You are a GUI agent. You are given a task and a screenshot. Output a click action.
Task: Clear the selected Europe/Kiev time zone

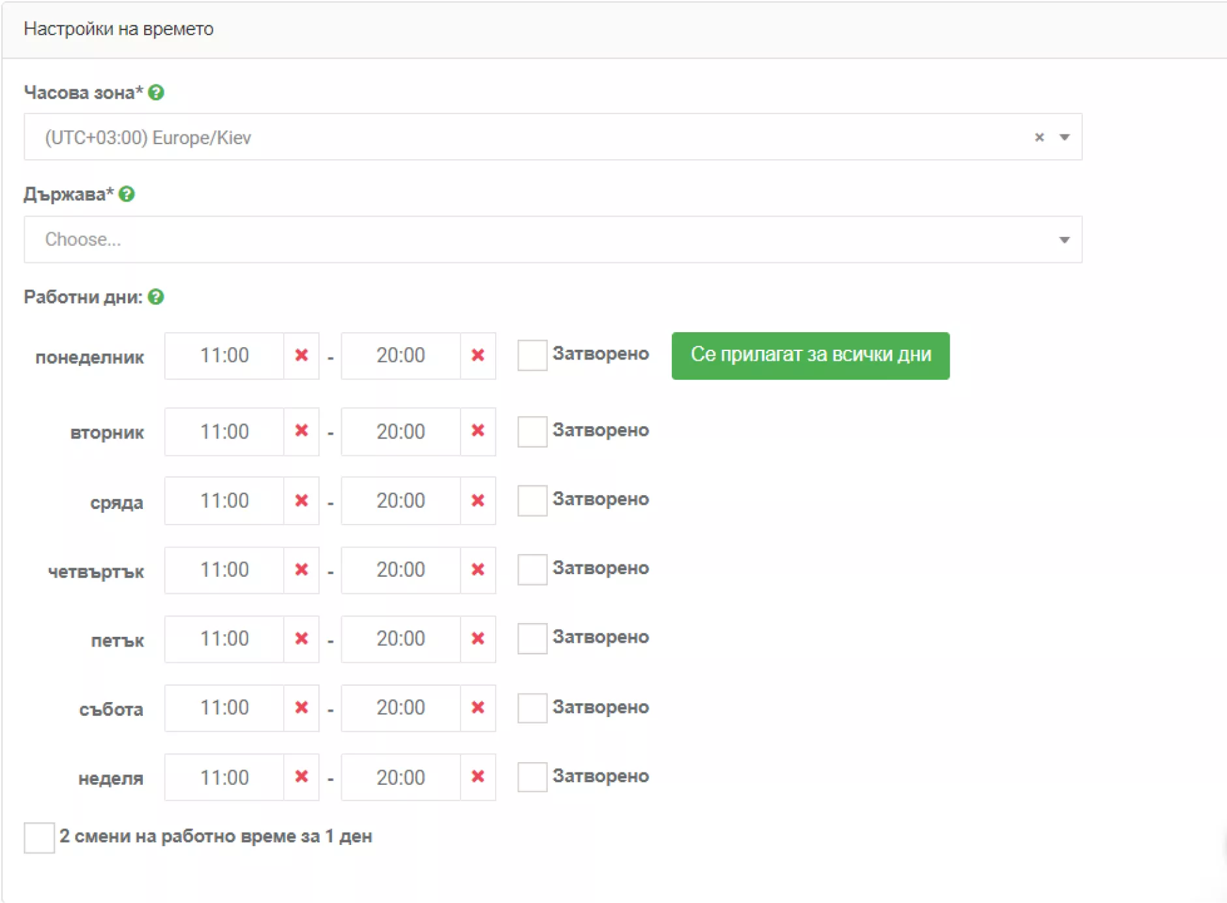click(x=1039, y=137)
